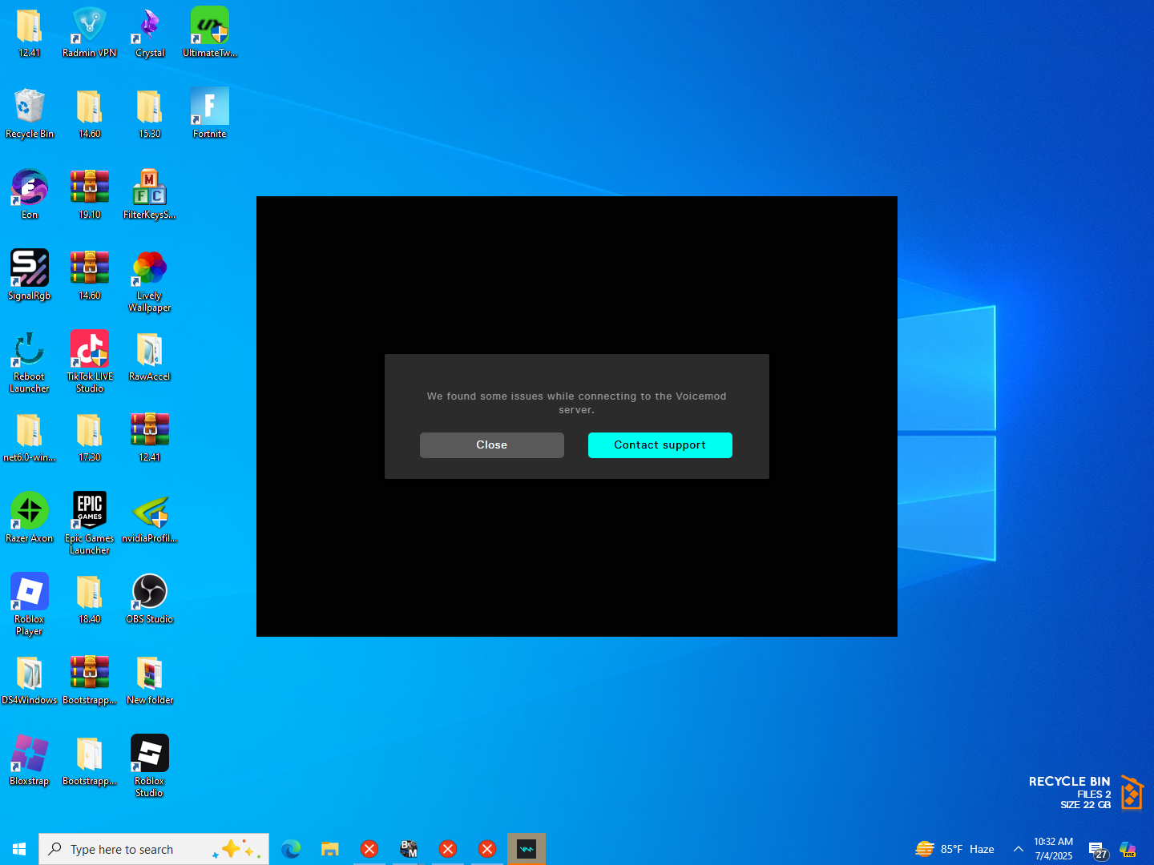
Task: Open the Voicemod app in the taskbar
Action: pos(527,849)
